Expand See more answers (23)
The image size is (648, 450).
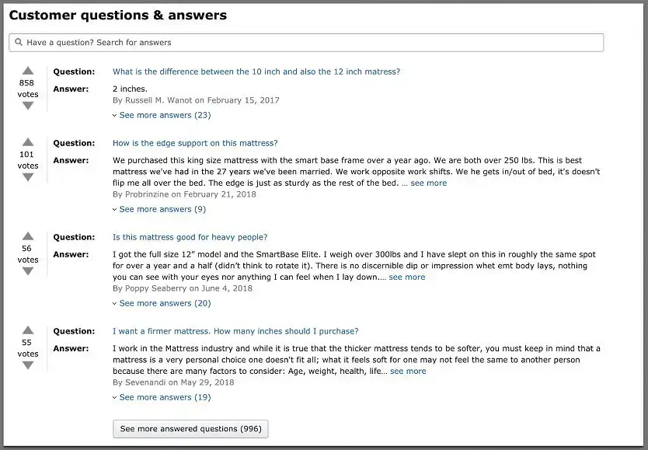[x=165, y=115]
